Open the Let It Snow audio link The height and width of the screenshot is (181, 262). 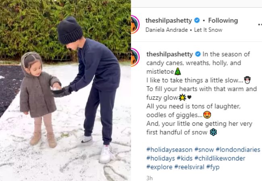208,30
